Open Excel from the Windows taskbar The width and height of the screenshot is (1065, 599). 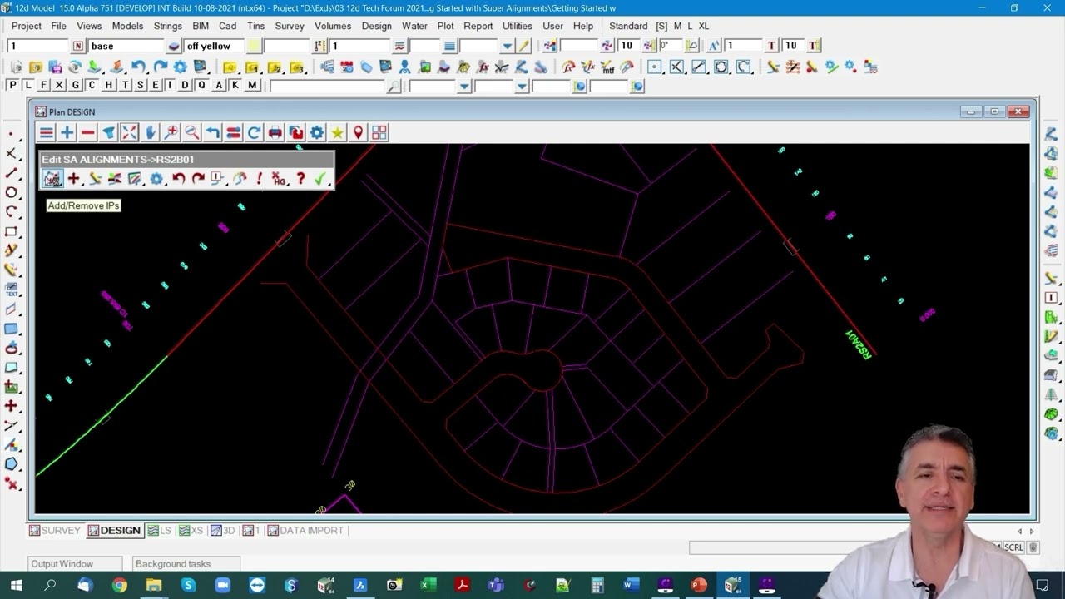click(428, 586)
